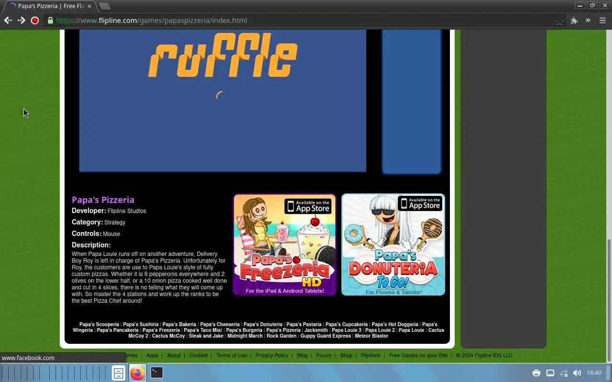Open Papa's Cupcakeria game link
The image size is (612, 382).
pyautogui.click(x=347, y=325)
